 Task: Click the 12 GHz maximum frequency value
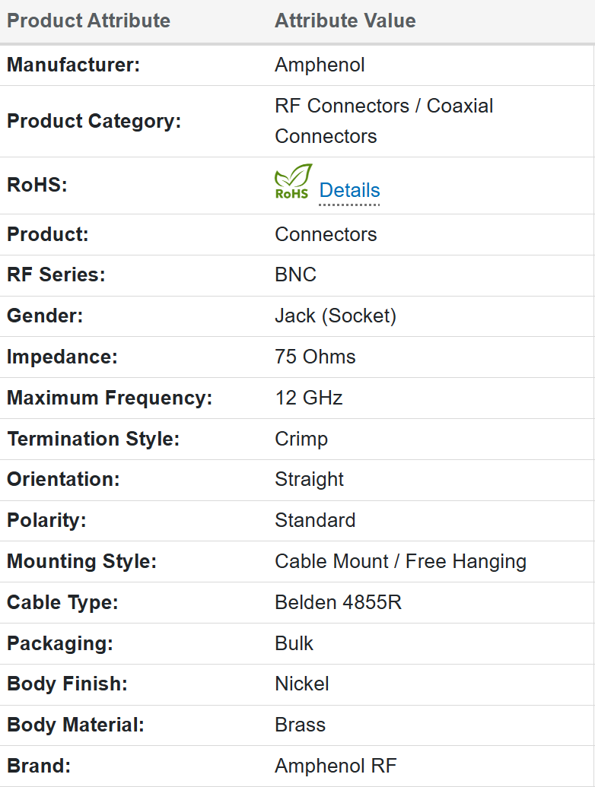pyautogui.click(x=308, y=398)
